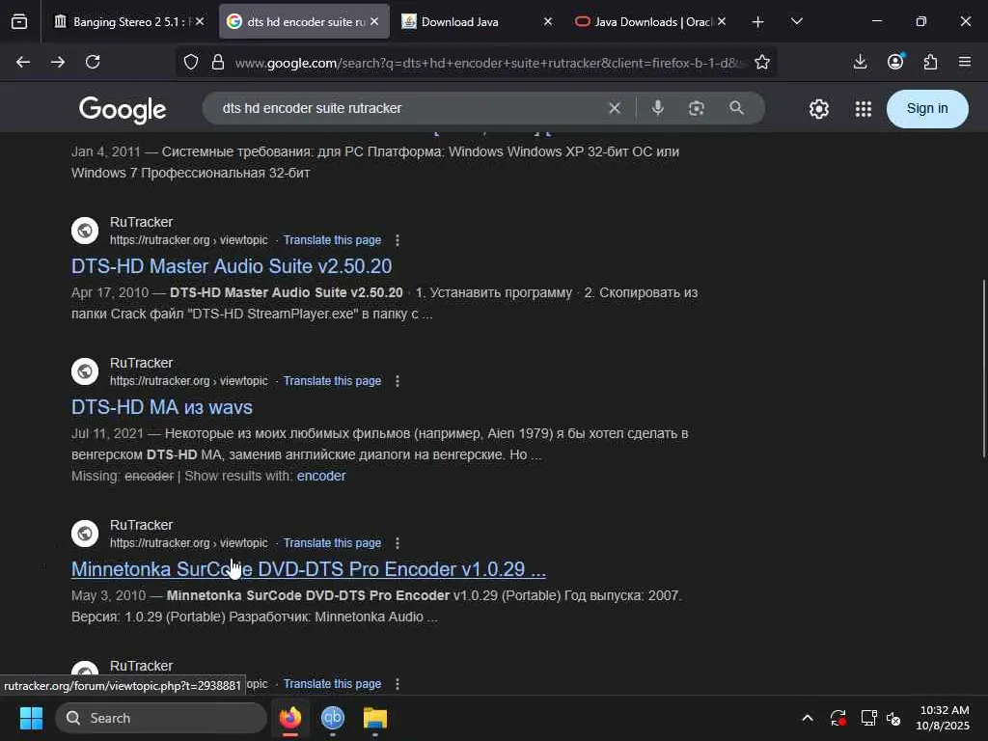Open options for Minnetonka SurCode result
This screenshot has height=741, width=988.
pos(397,543)
